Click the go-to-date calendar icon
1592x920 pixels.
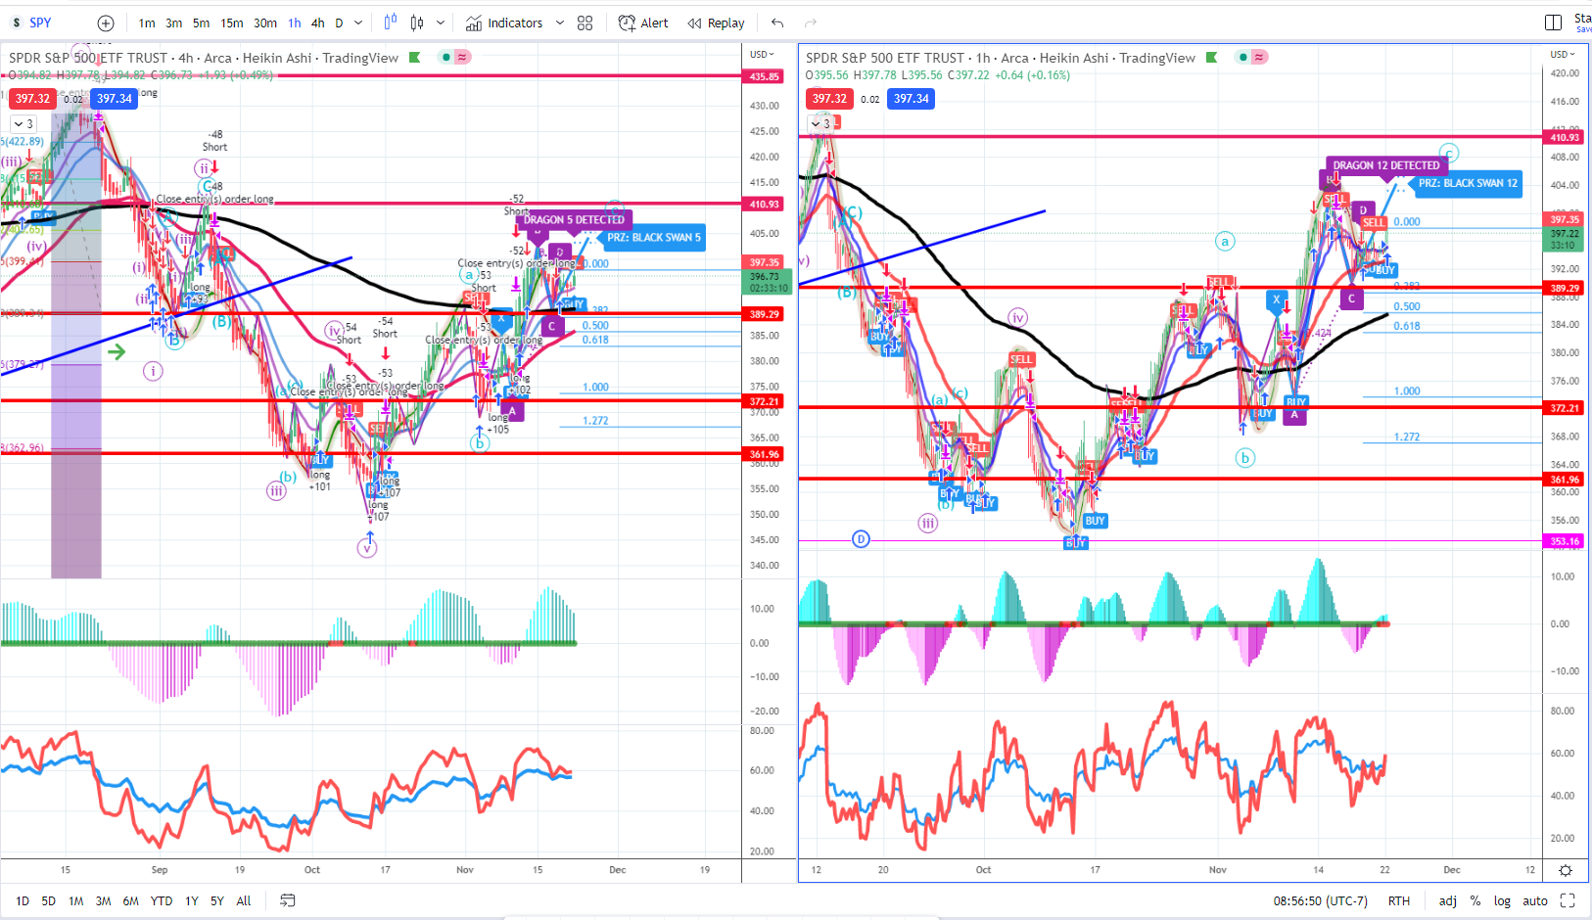tap(288, 900)
